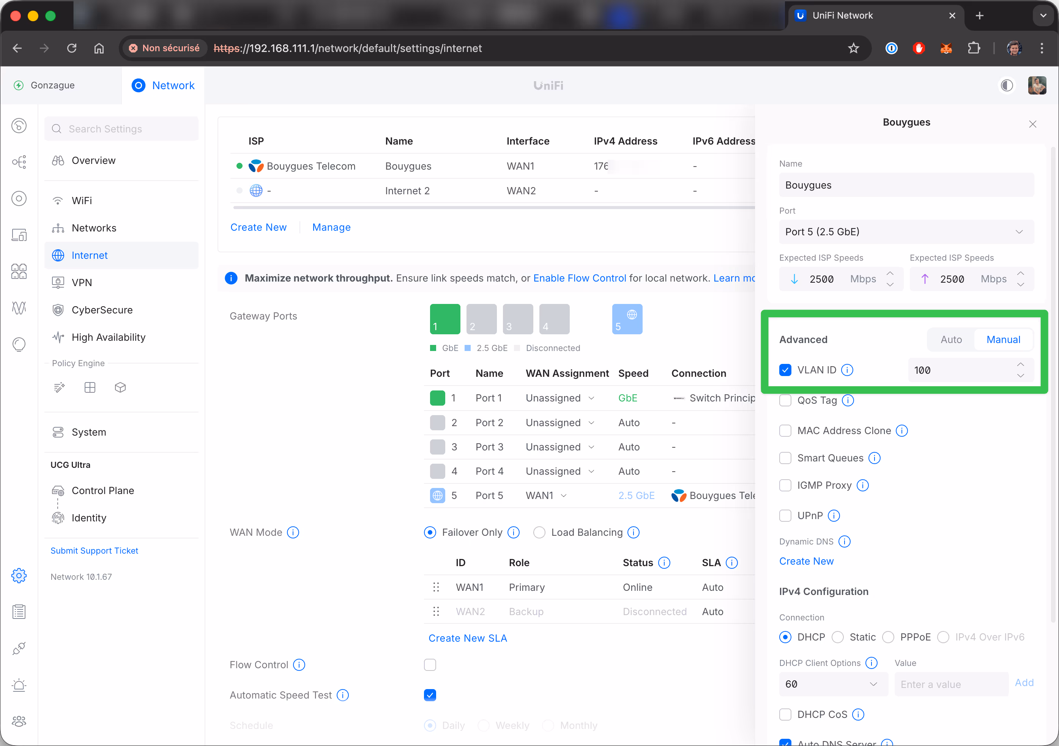Select the Load Balancing radio button
Image resolution: width=1059 pixels, height=746 pixels.
click(539, 532)
